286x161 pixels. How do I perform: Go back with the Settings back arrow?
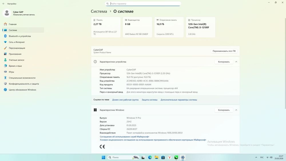coord(3,4)
